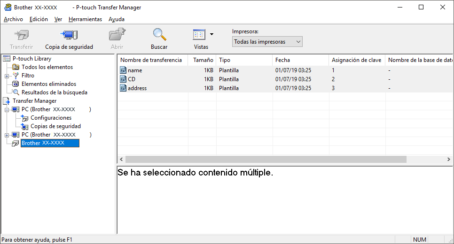The width and height of the screenshot is (454, 244).
Task: Click the Transfer Manager node icon
Action: pyautogui.click(x=7, y=101)
